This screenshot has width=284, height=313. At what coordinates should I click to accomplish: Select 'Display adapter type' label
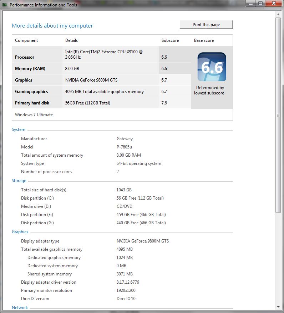tap(40, 241)
